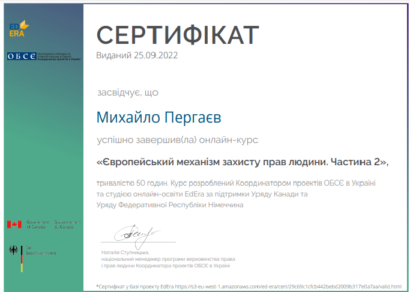Click 'національний менеджер програми верховенства права'
The width and height of the screenshot is (410, 292).
168,259
